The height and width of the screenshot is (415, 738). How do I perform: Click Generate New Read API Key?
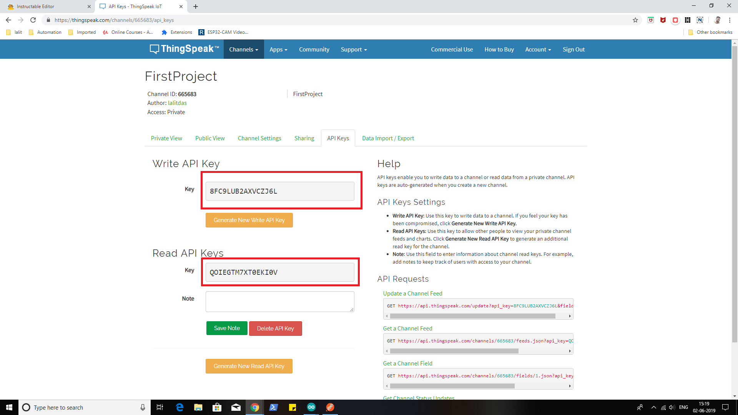pyautogui.click(x=249, y=366)
